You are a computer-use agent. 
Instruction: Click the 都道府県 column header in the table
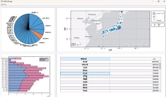[x=85, y=59]
